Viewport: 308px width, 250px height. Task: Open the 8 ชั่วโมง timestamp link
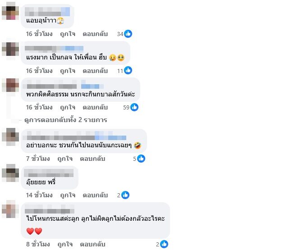point(38,244)
